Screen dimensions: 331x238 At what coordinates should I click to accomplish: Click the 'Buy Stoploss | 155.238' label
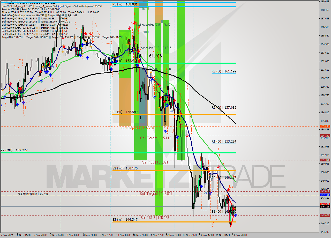point(138,128)
